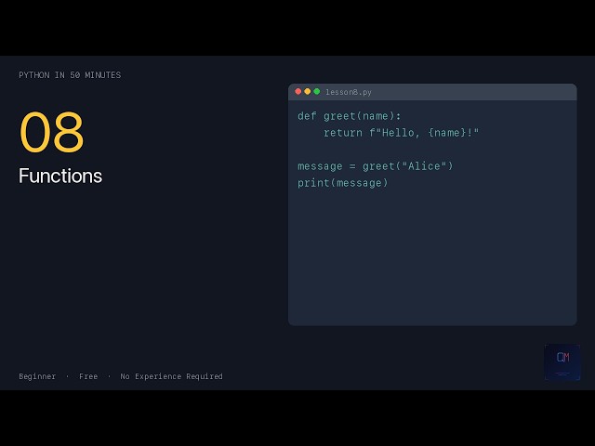
Task: Click the red close dot in code window
Action: click(x=297, y=91)
